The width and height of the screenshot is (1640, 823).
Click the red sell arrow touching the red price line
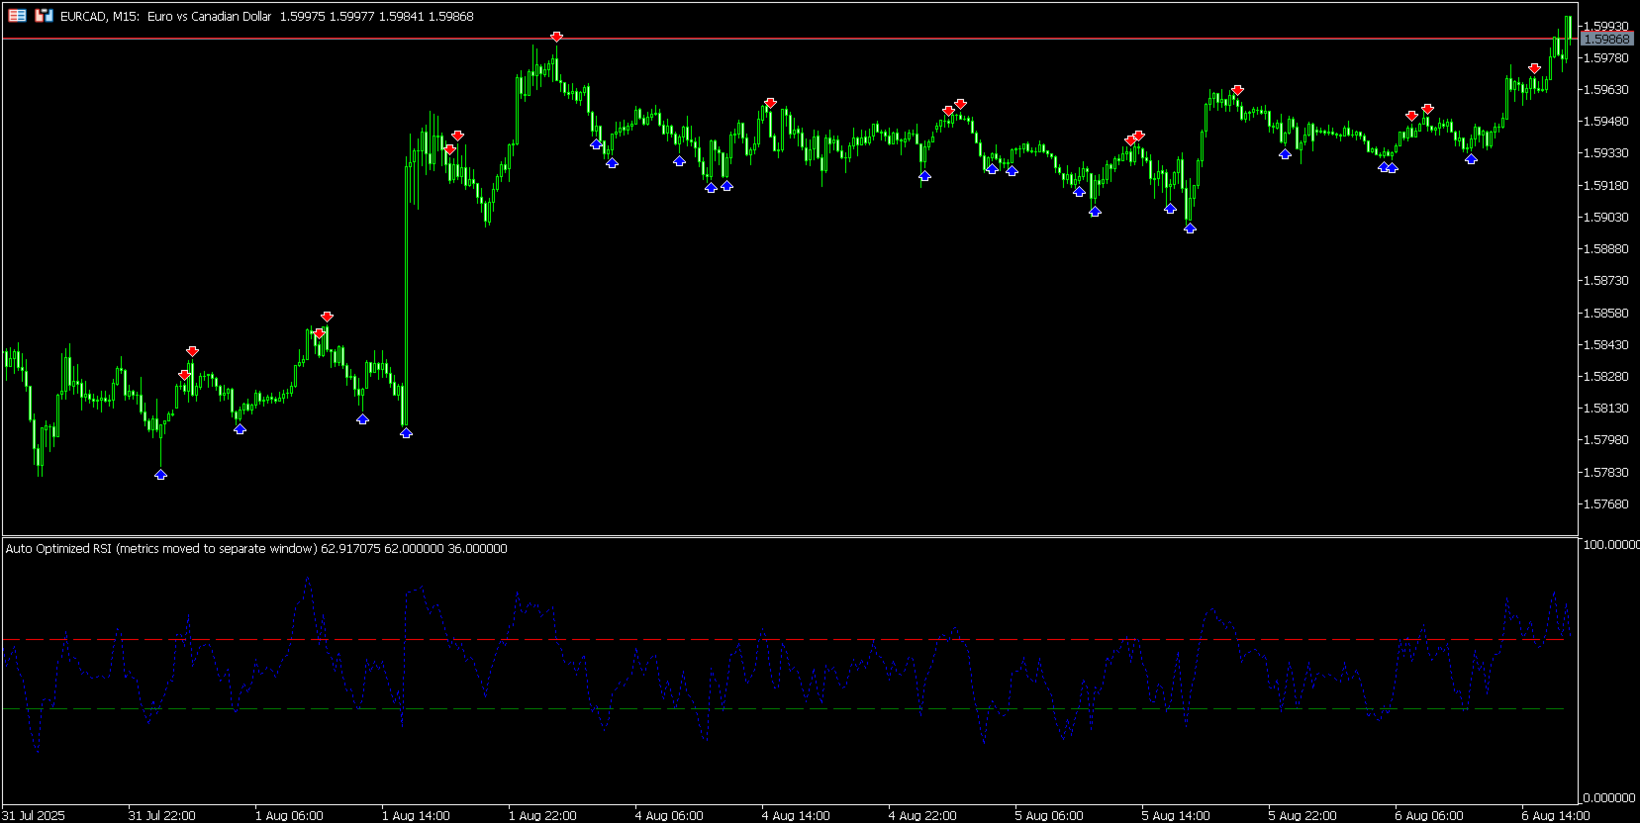(556, 37)
